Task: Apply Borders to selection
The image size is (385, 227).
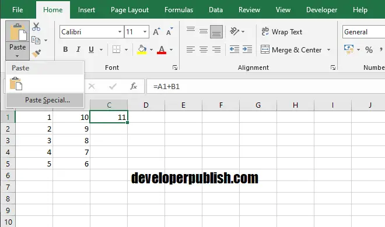Action: click(x=116, y=49)
